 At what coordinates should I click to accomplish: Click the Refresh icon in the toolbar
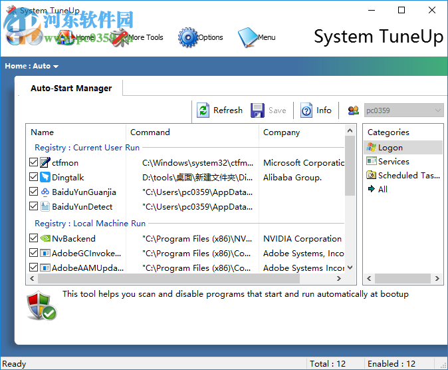pos(203,110)
